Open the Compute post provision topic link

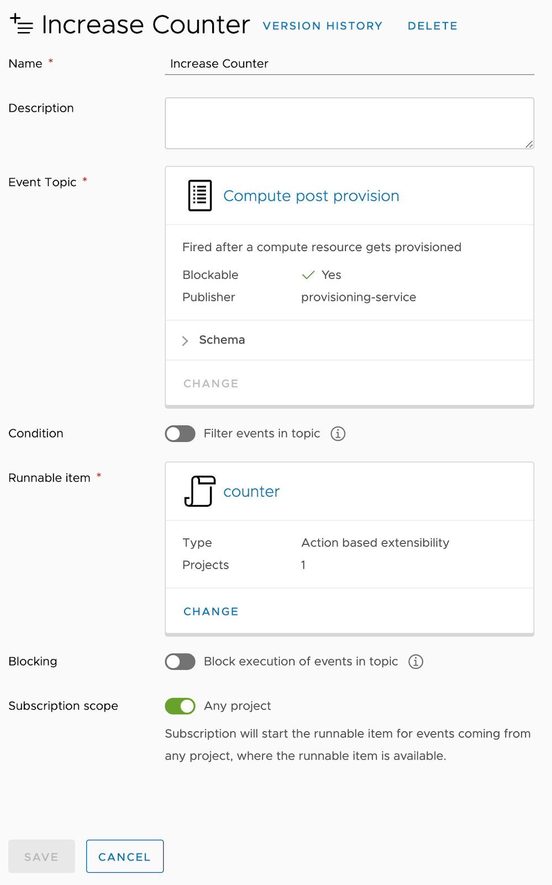pos(311,196)
